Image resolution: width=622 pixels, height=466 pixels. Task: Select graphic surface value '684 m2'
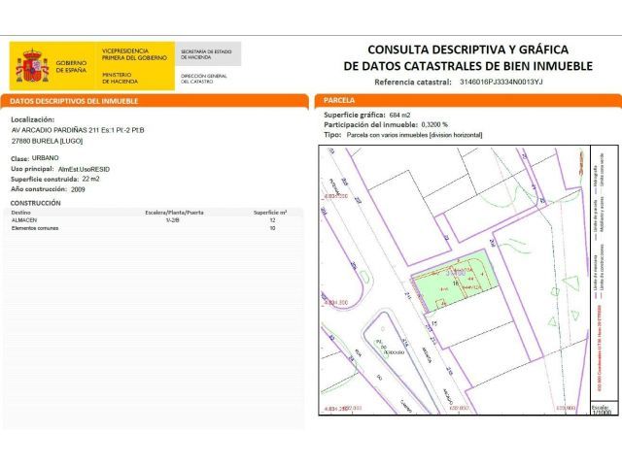(399, 115)
